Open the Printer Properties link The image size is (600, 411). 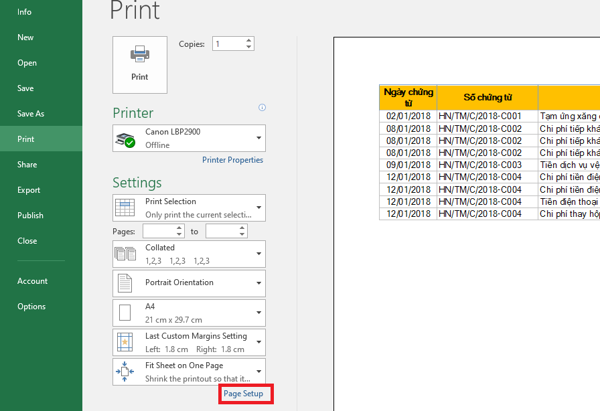(232, 160)
